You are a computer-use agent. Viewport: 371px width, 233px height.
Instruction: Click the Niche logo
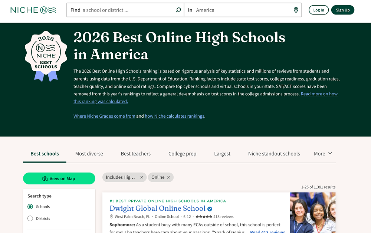pos(33,10)
